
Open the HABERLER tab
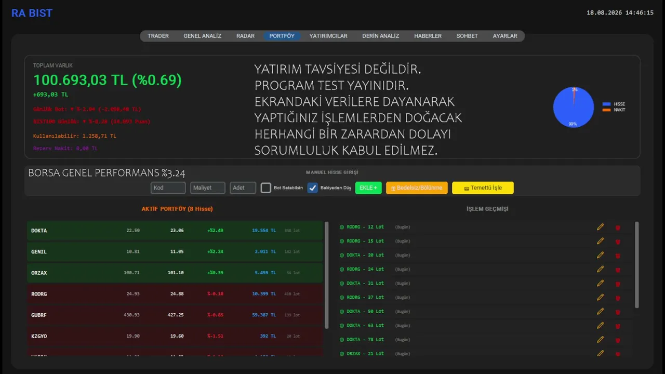coord(428,36)
